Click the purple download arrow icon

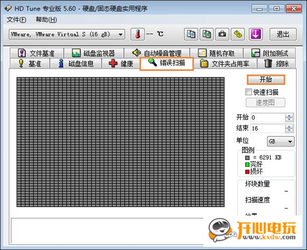(x=256, y=34)
